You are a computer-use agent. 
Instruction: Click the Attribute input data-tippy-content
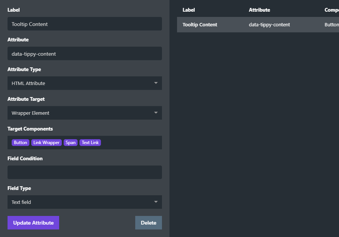(x=84, y=53)
